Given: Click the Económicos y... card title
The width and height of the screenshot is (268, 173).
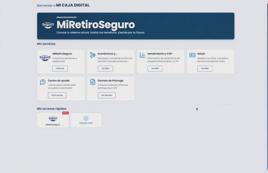Looking at the screenshot, I should tap(107, 54).
